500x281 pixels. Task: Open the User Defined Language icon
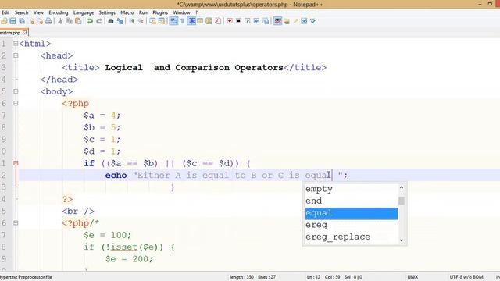pos(200,21)
